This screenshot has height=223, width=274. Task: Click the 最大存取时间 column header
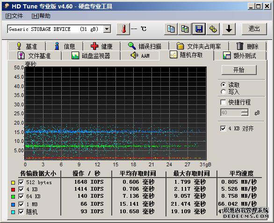191,173
